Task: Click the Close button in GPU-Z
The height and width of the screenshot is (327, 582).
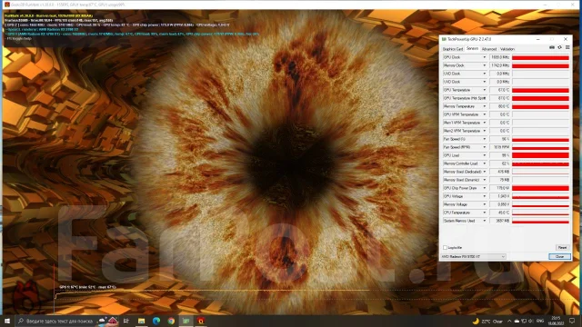Action: click(x=559, y=256)
